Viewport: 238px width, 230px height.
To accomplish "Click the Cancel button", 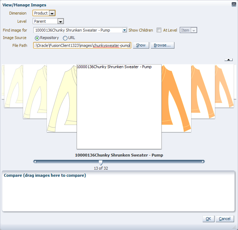I will (225, 219).
